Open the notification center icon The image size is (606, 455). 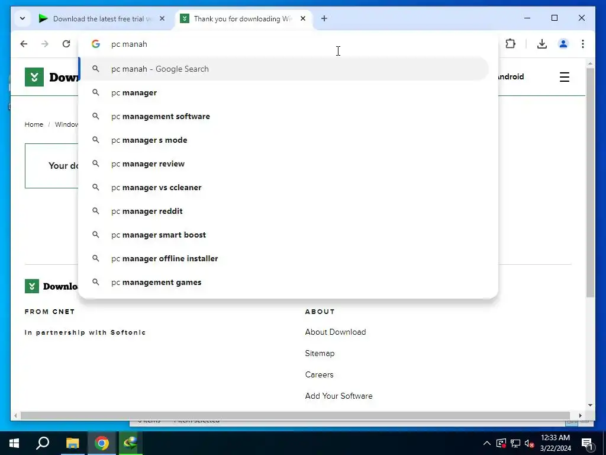[587, 444]
